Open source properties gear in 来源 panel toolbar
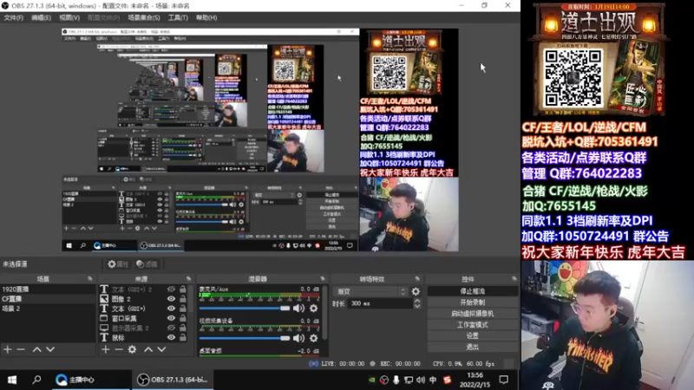 [x=133, y=349]
